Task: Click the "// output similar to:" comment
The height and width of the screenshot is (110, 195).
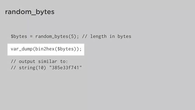Action: click(39, 61)
